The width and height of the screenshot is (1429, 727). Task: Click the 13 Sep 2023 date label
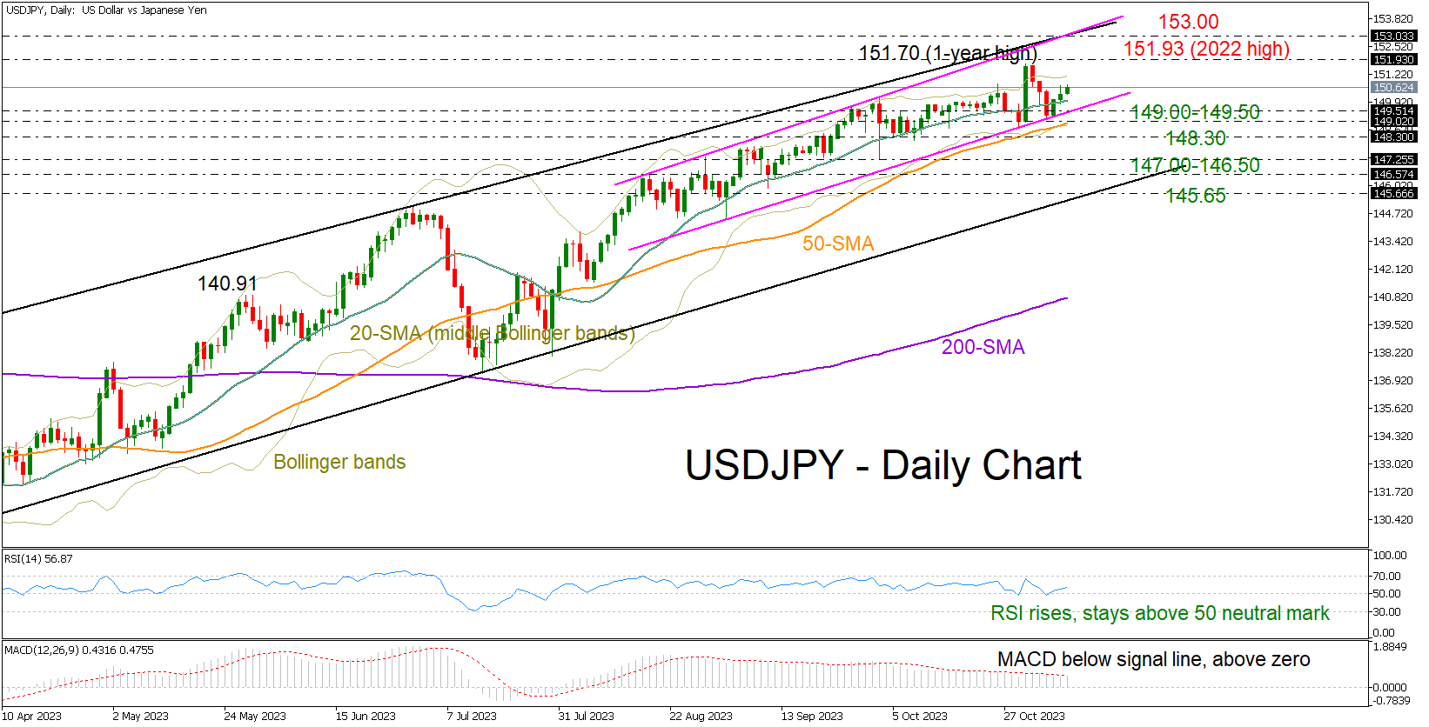click(x=812, y=717)
